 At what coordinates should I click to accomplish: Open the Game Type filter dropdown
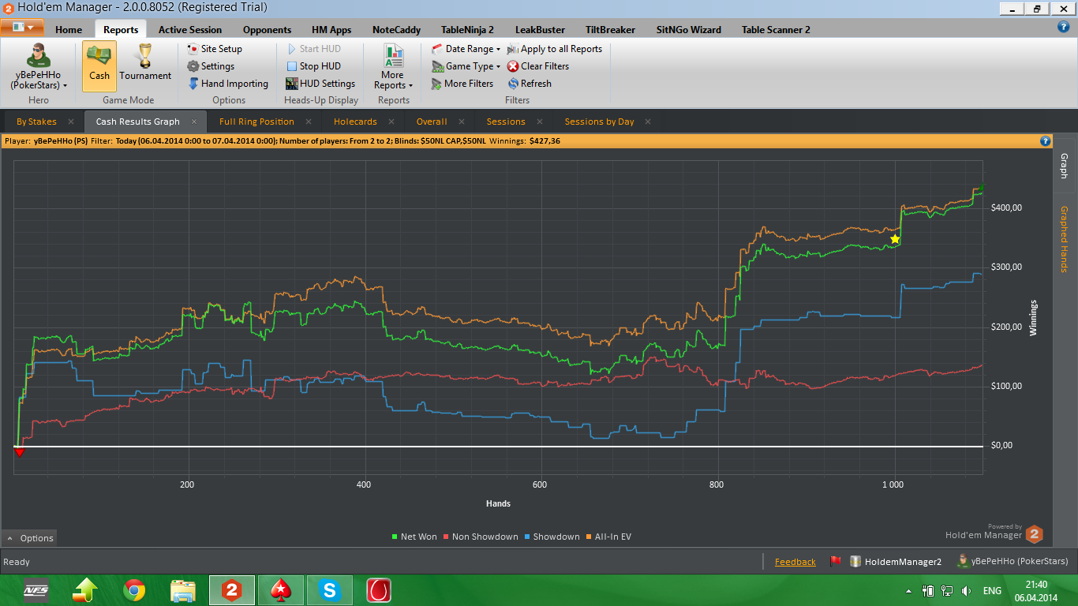[x=466, y=66]
